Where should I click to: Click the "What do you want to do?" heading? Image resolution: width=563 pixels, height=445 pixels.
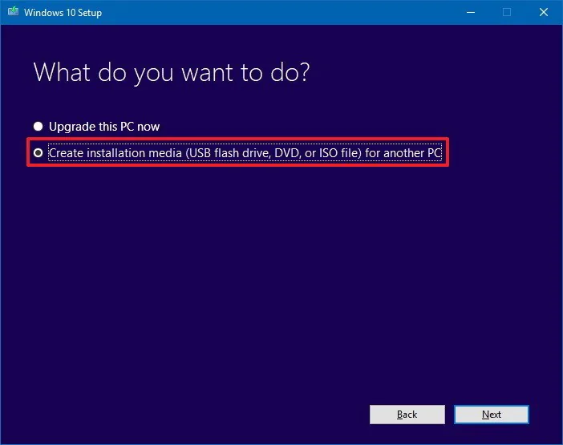[x=172, y=73]
